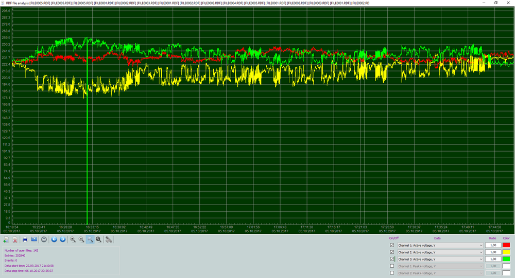Image resolution: width=515 pixels, height=278 pixels.
Task: Click the 241,0 voltage axis label
Action: point(6,51)
